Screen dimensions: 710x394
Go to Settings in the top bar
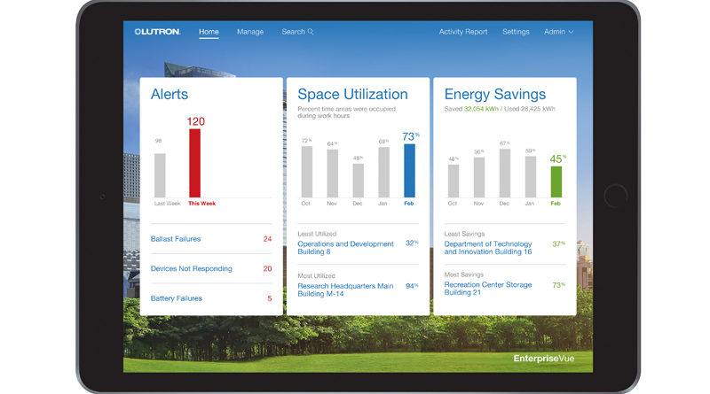pos(516,32)
